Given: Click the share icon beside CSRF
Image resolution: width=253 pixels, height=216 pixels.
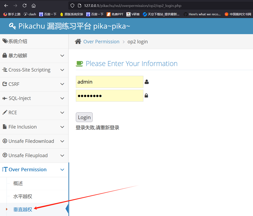Looking at the screenshot, I should (x=5, y=84).
